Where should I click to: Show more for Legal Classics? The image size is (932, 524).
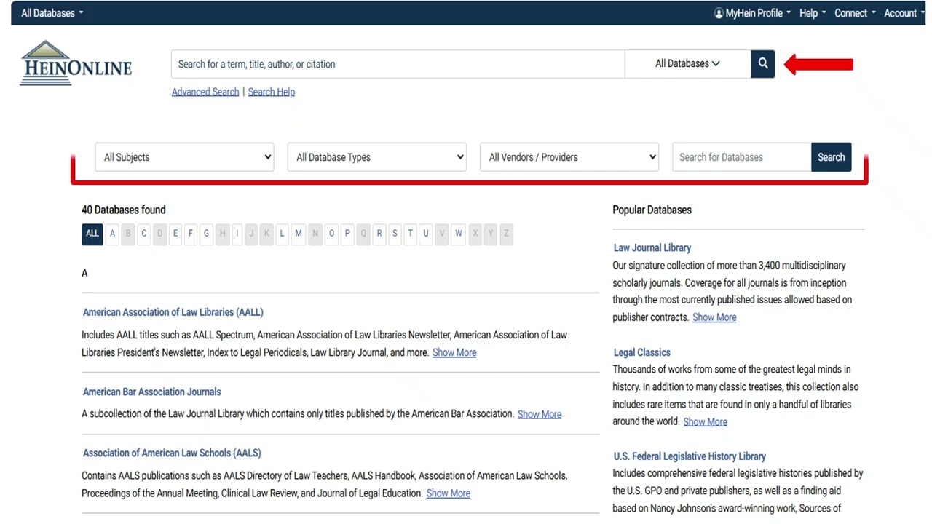(x=705, y=421)
